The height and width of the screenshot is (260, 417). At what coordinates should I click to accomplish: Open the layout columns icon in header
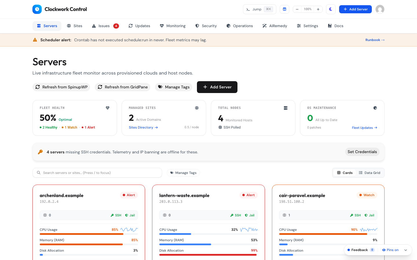click(x=284, y=9)
